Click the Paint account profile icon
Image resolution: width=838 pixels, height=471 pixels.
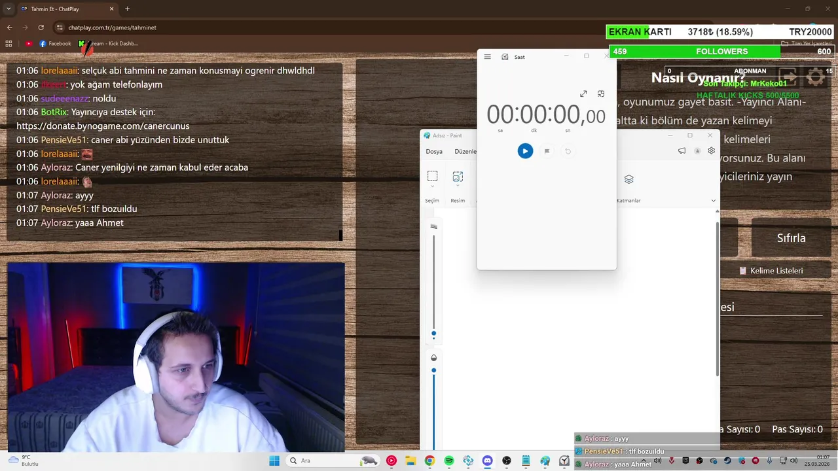(x=697, y=150)
